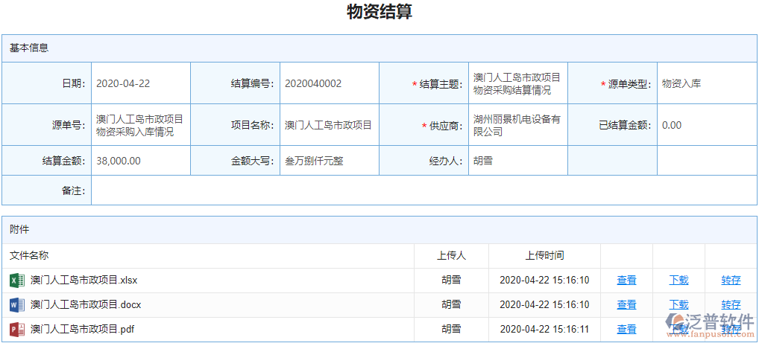
Task: Click the 结算主题 field value
Action: pyautogui.click(x=517, y=83)
